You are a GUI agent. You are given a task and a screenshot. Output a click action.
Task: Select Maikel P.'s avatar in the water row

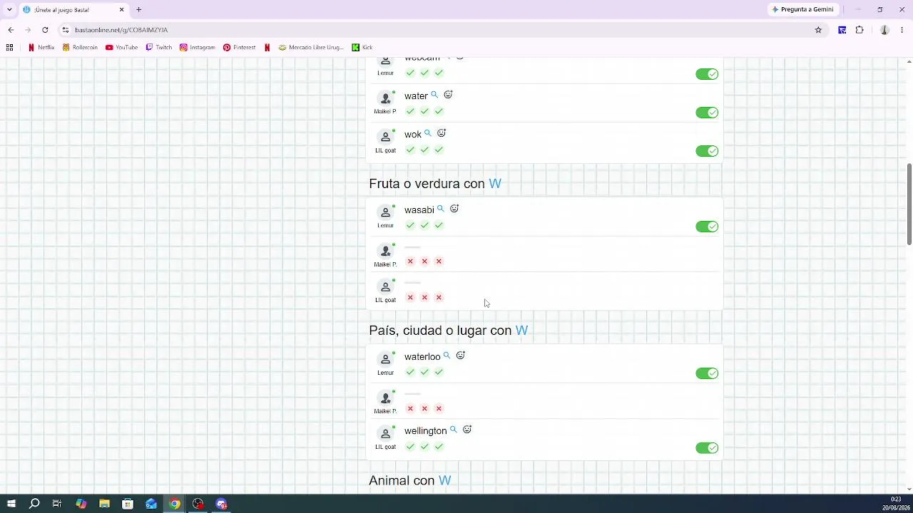385,98
